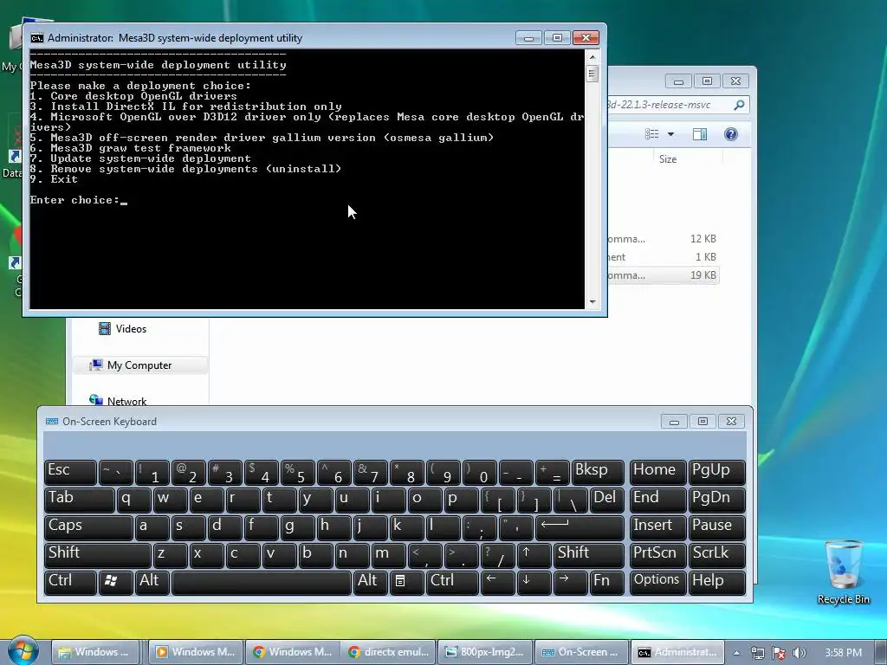Screen dimensions: 887x665
Task: Tap the Tab key on On-Screen Keyboard
Action: pos(79,500)
